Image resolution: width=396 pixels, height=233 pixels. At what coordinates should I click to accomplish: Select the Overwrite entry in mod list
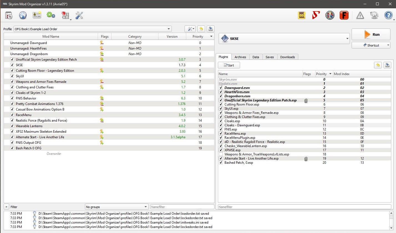click(x=54, y=154)
